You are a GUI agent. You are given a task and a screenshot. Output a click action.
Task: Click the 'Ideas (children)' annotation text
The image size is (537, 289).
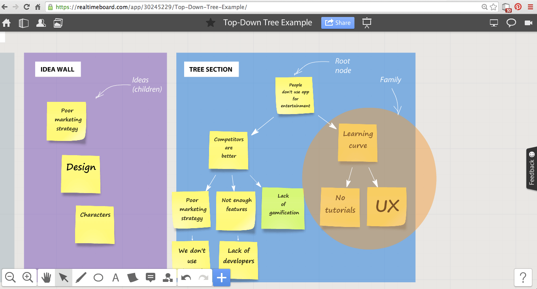147,84
